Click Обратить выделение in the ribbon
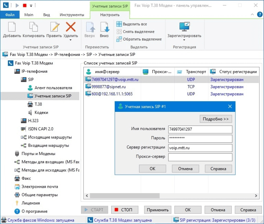This screenshot has width=264, height=224. pos(139,39)
